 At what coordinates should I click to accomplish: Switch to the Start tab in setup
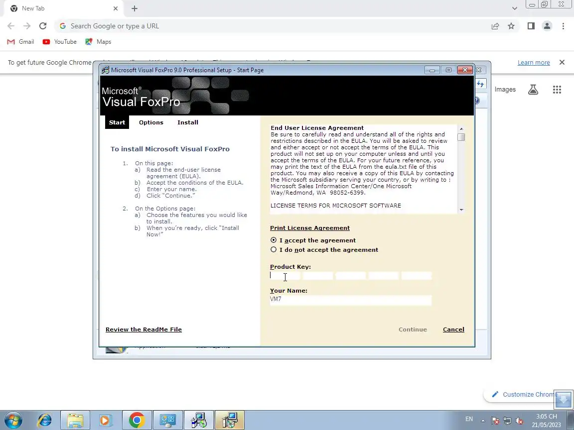coord(117,122)
